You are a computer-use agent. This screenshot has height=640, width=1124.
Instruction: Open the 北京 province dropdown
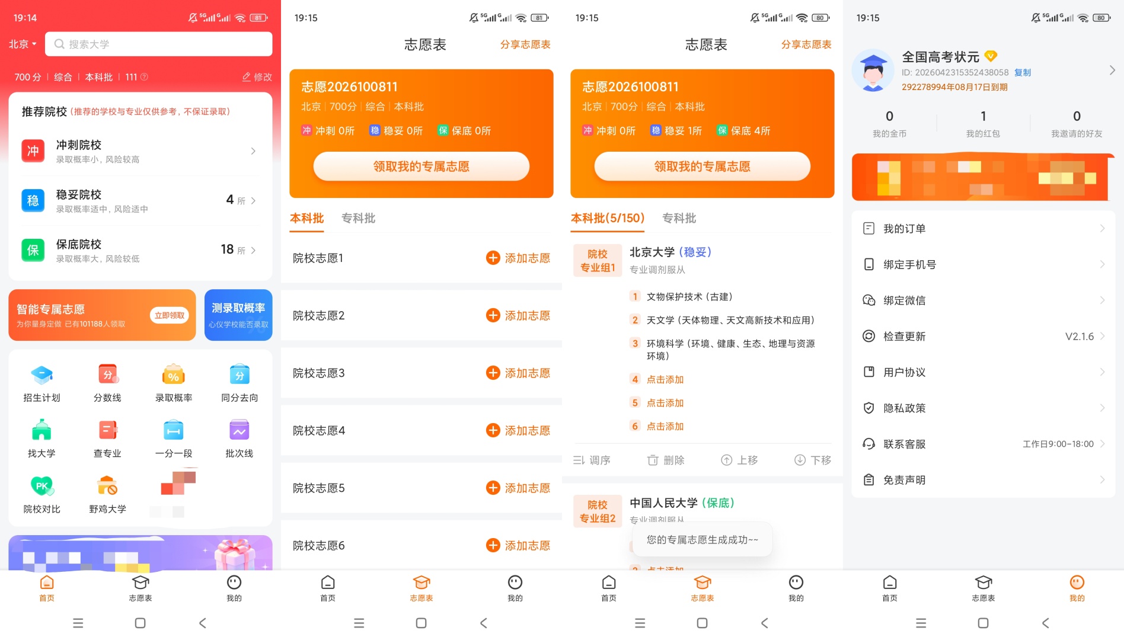[23, 44]
